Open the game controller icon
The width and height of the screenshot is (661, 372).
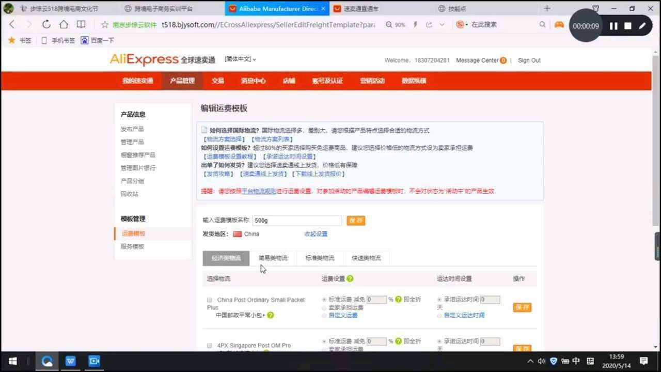pyautogui.click(x=559, y=24)
